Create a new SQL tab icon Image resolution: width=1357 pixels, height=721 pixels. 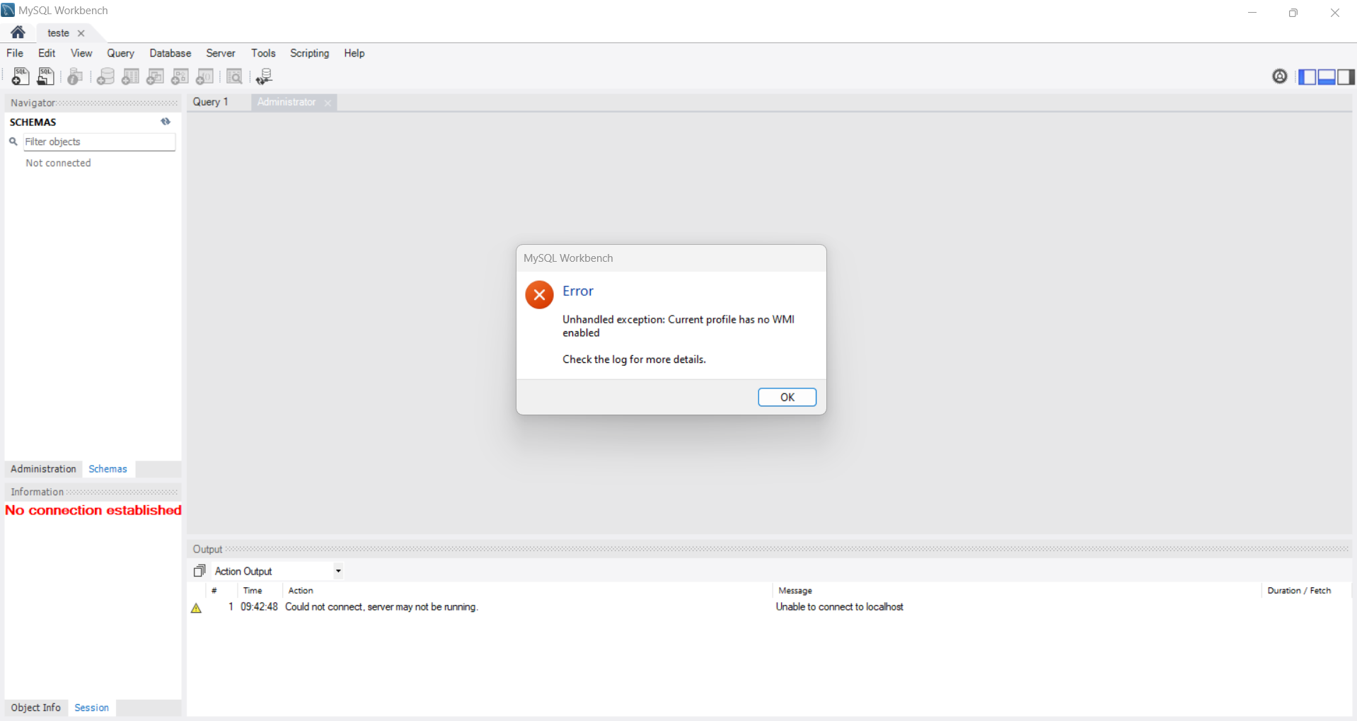pos(21,76)
